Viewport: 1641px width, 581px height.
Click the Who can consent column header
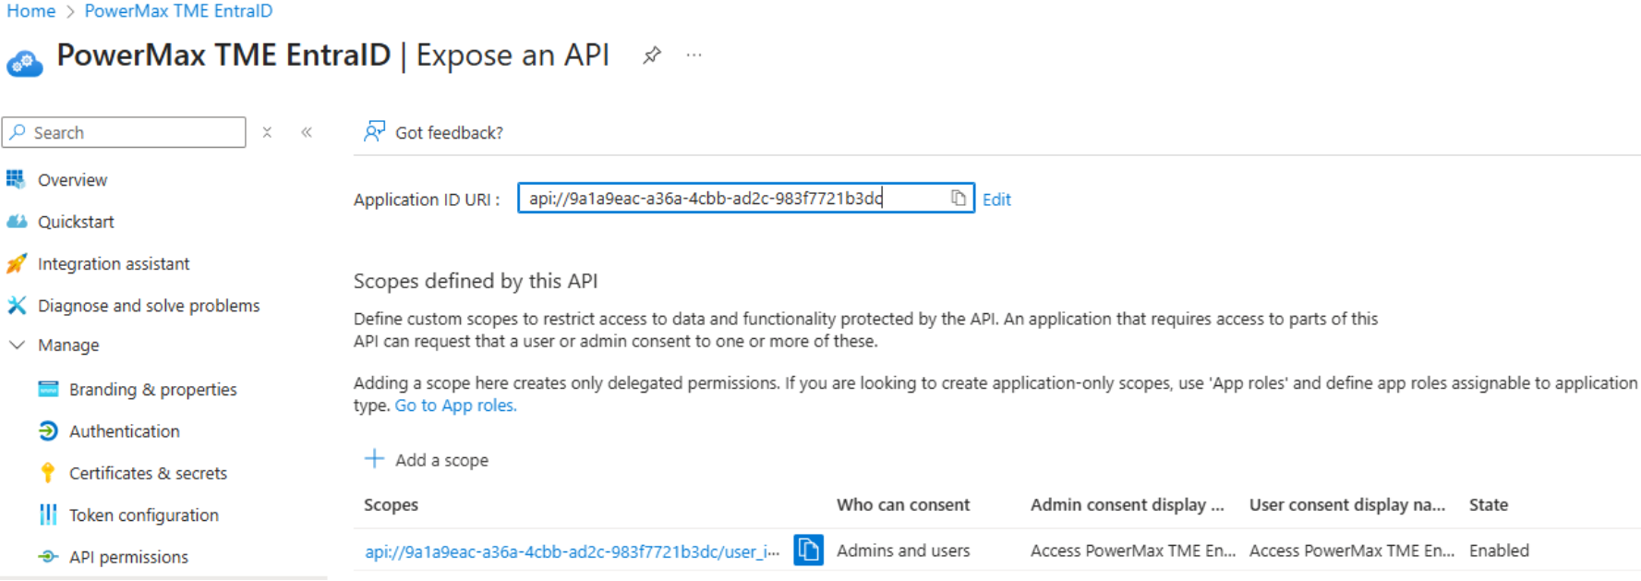903,505
